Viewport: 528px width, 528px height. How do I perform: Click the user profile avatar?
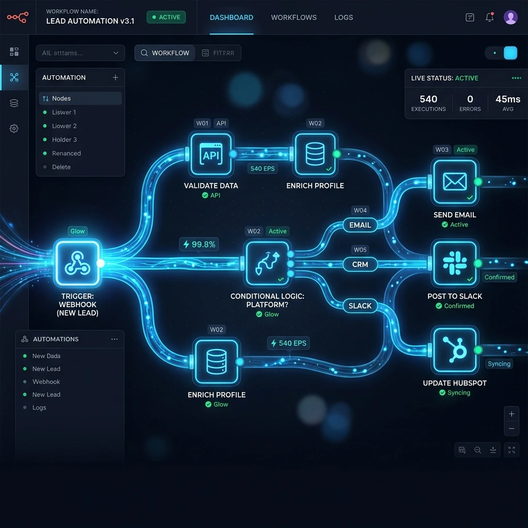tap(510, 17)
